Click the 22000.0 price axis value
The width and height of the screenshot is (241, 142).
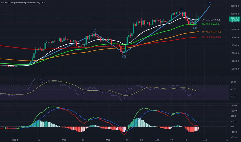(235, 45)
